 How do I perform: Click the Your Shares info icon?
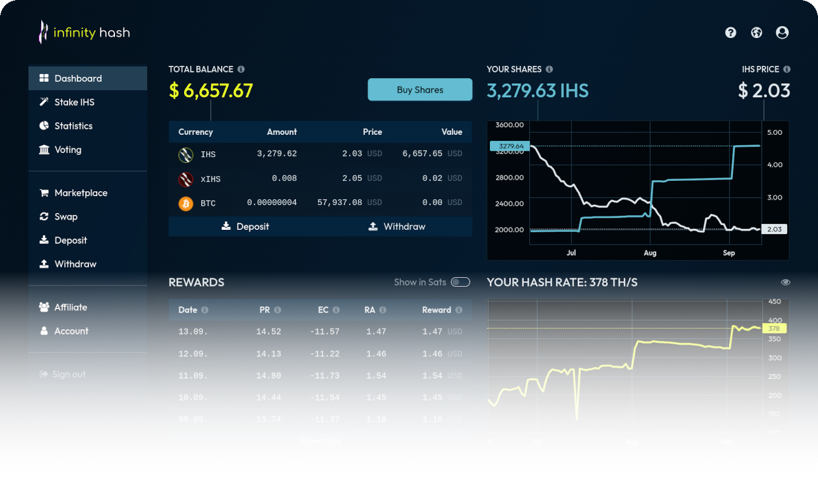click(x=549, y=69)
